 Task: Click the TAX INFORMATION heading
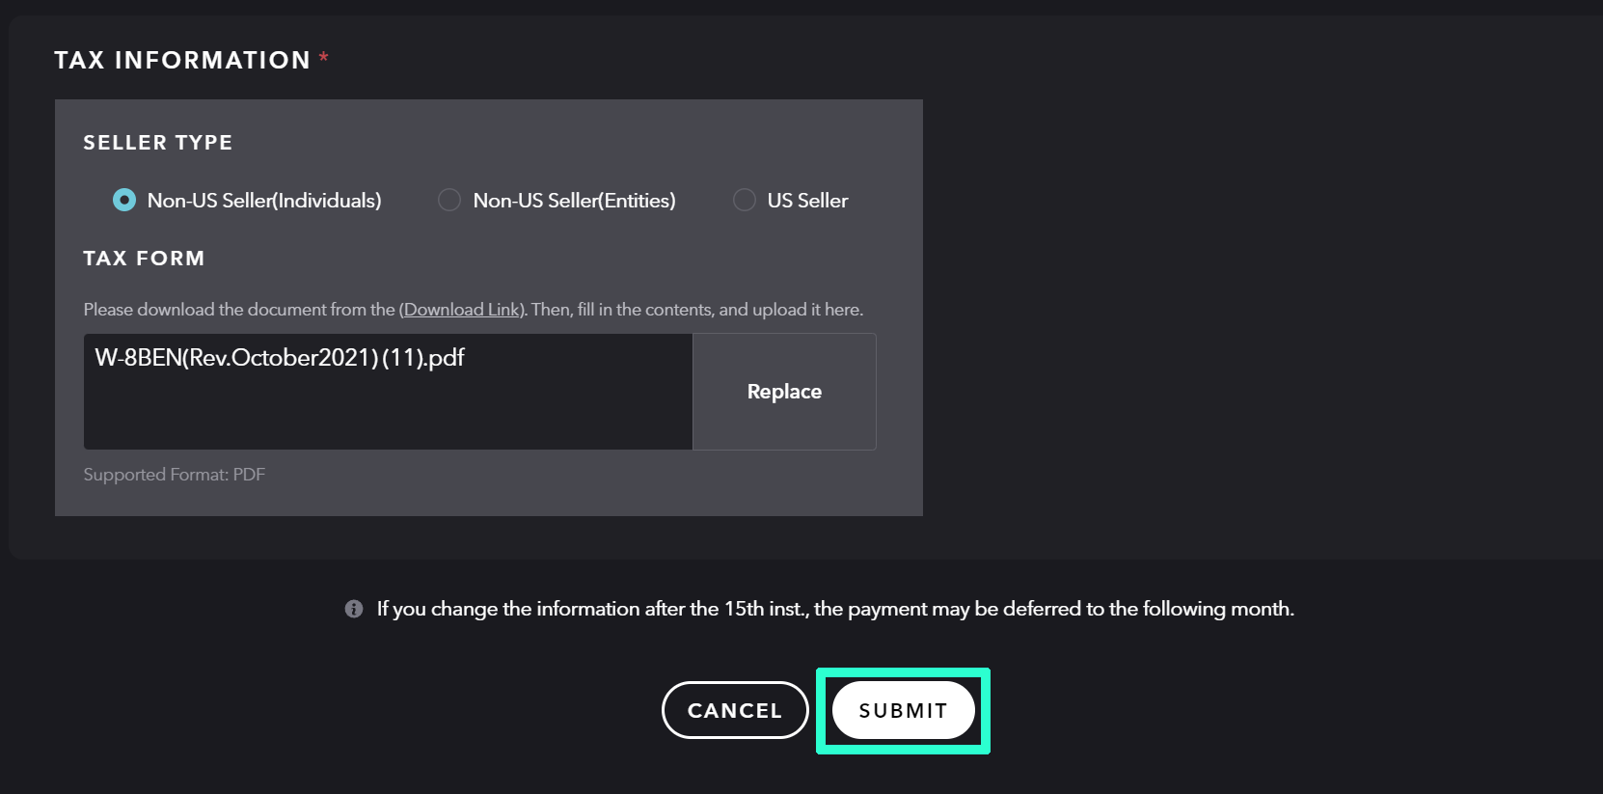click(x=182, y=60)
